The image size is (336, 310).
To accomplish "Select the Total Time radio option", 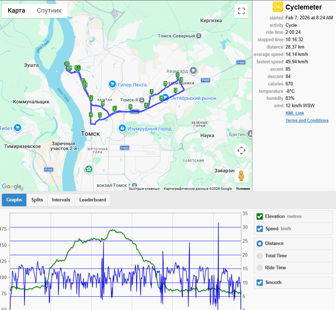I will tap(259, 256).
